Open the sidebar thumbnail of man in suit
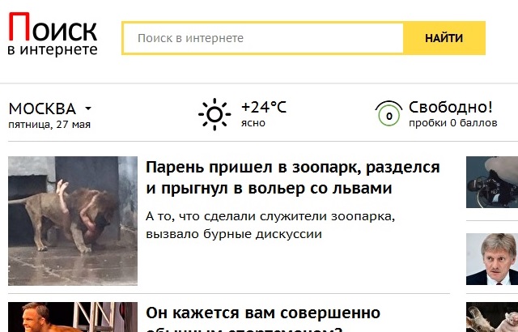518x332 pixels. tap(492, 259)
